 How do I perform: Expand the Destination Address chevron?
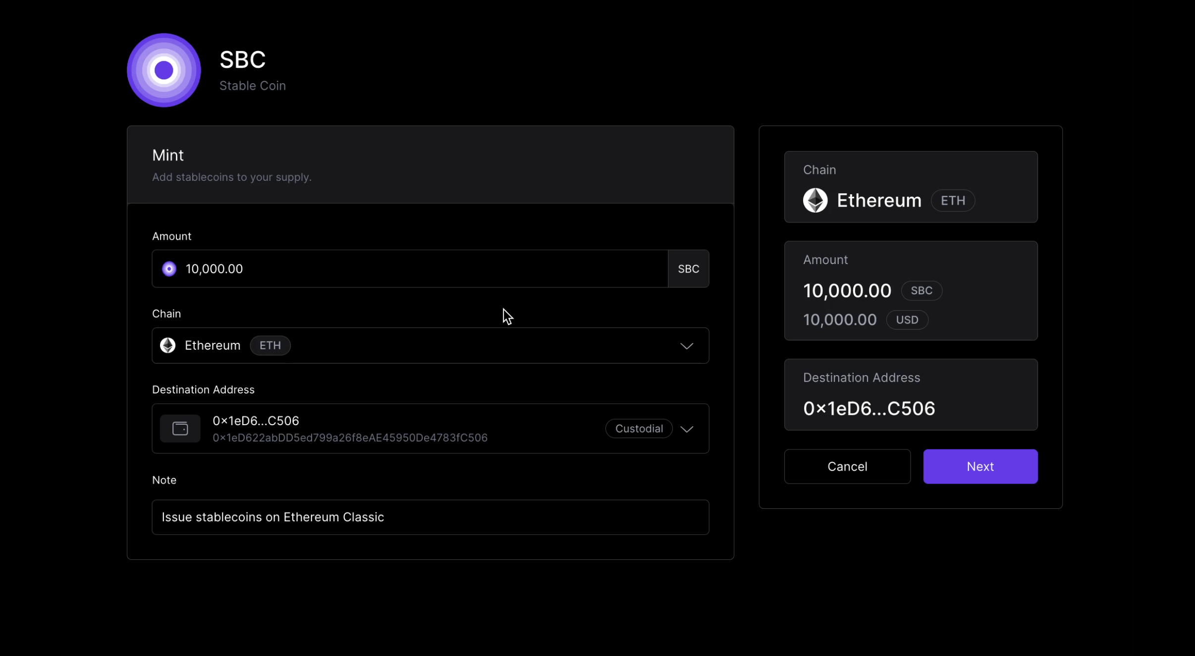point(686,429)
